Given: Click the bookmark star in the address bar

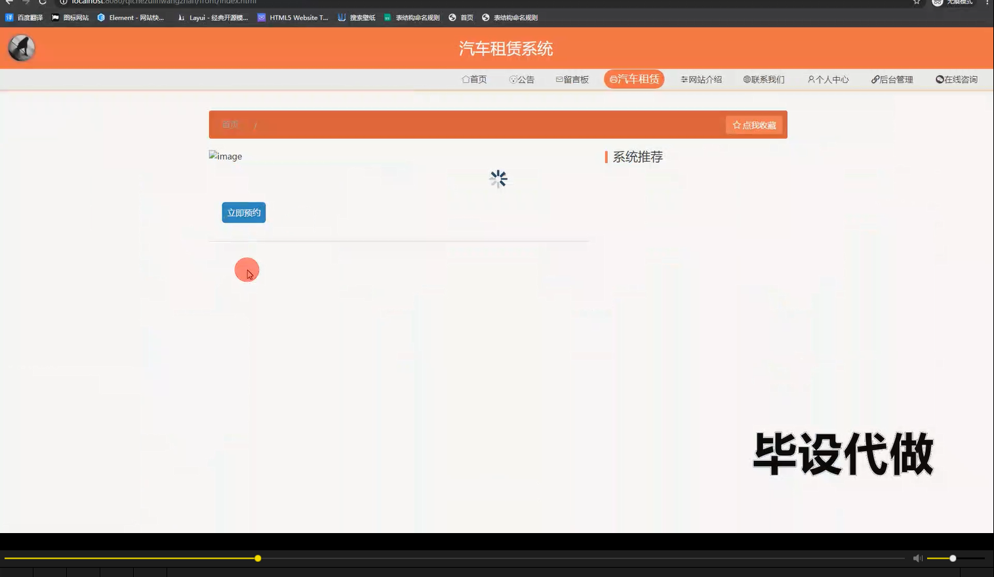Looking at the screenshot, I should click(x=916, y=3).
